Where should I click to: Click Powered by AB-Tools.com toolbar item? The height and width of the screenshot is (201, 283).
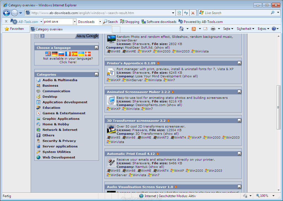point(201,22)
